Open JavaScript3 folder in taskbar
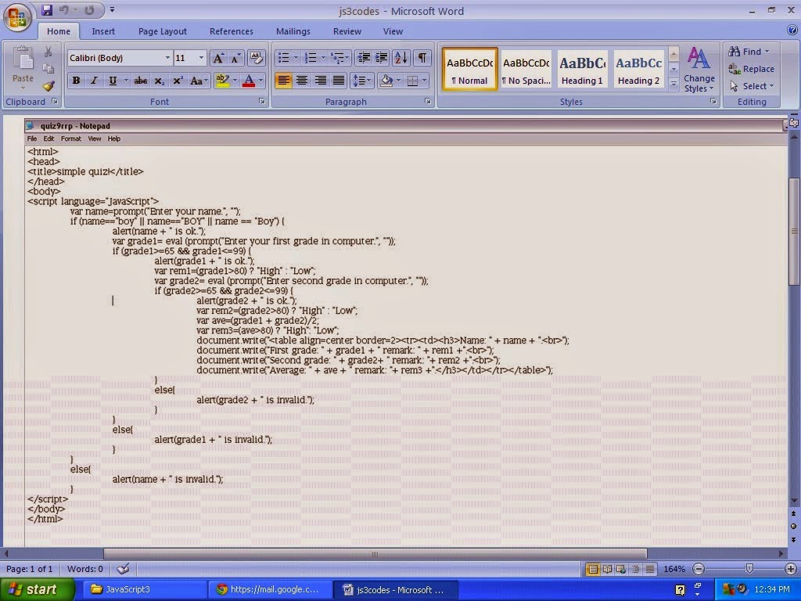The image size is (801, 601). (145, 590)
